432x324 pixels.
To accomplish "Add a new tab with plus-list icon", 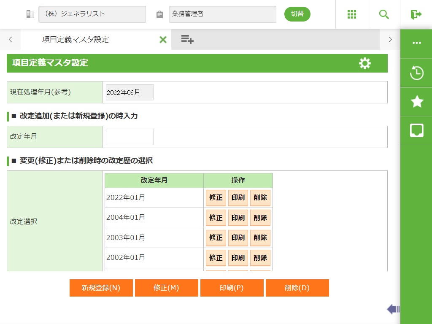I will tap(187, 39).
